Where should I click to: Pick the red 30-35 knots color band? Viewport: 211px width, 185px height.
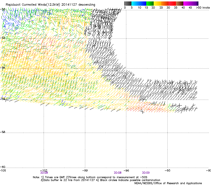coord(172,3)
